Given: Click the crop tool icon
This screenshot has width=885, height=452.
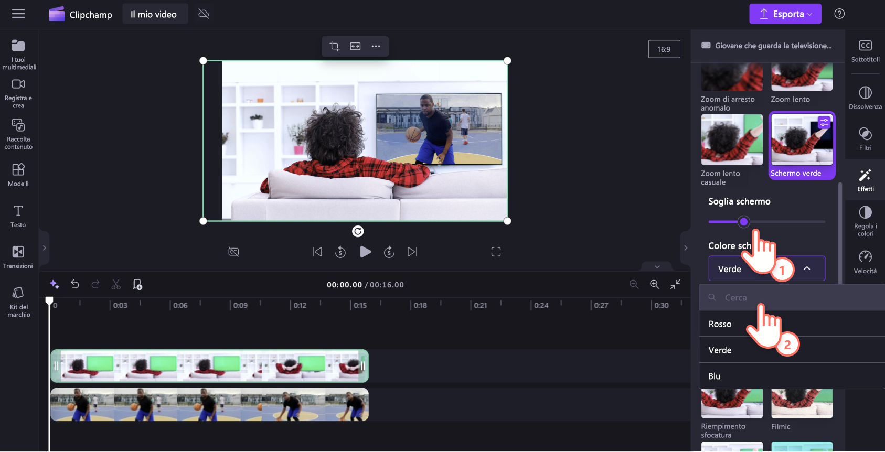Looking at the screenshot, I should pos(335,46).
